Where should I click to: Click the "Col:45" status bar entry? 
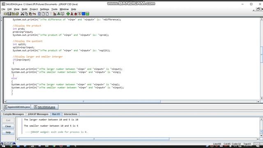tap(227, 144)
